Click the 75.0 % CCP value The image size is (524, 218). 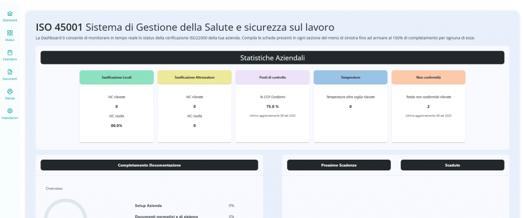[272, 106]
